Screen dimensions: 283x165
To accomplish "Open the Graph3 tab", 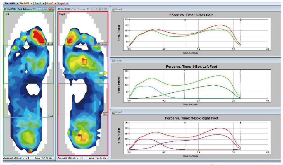I will click(49, 3).
